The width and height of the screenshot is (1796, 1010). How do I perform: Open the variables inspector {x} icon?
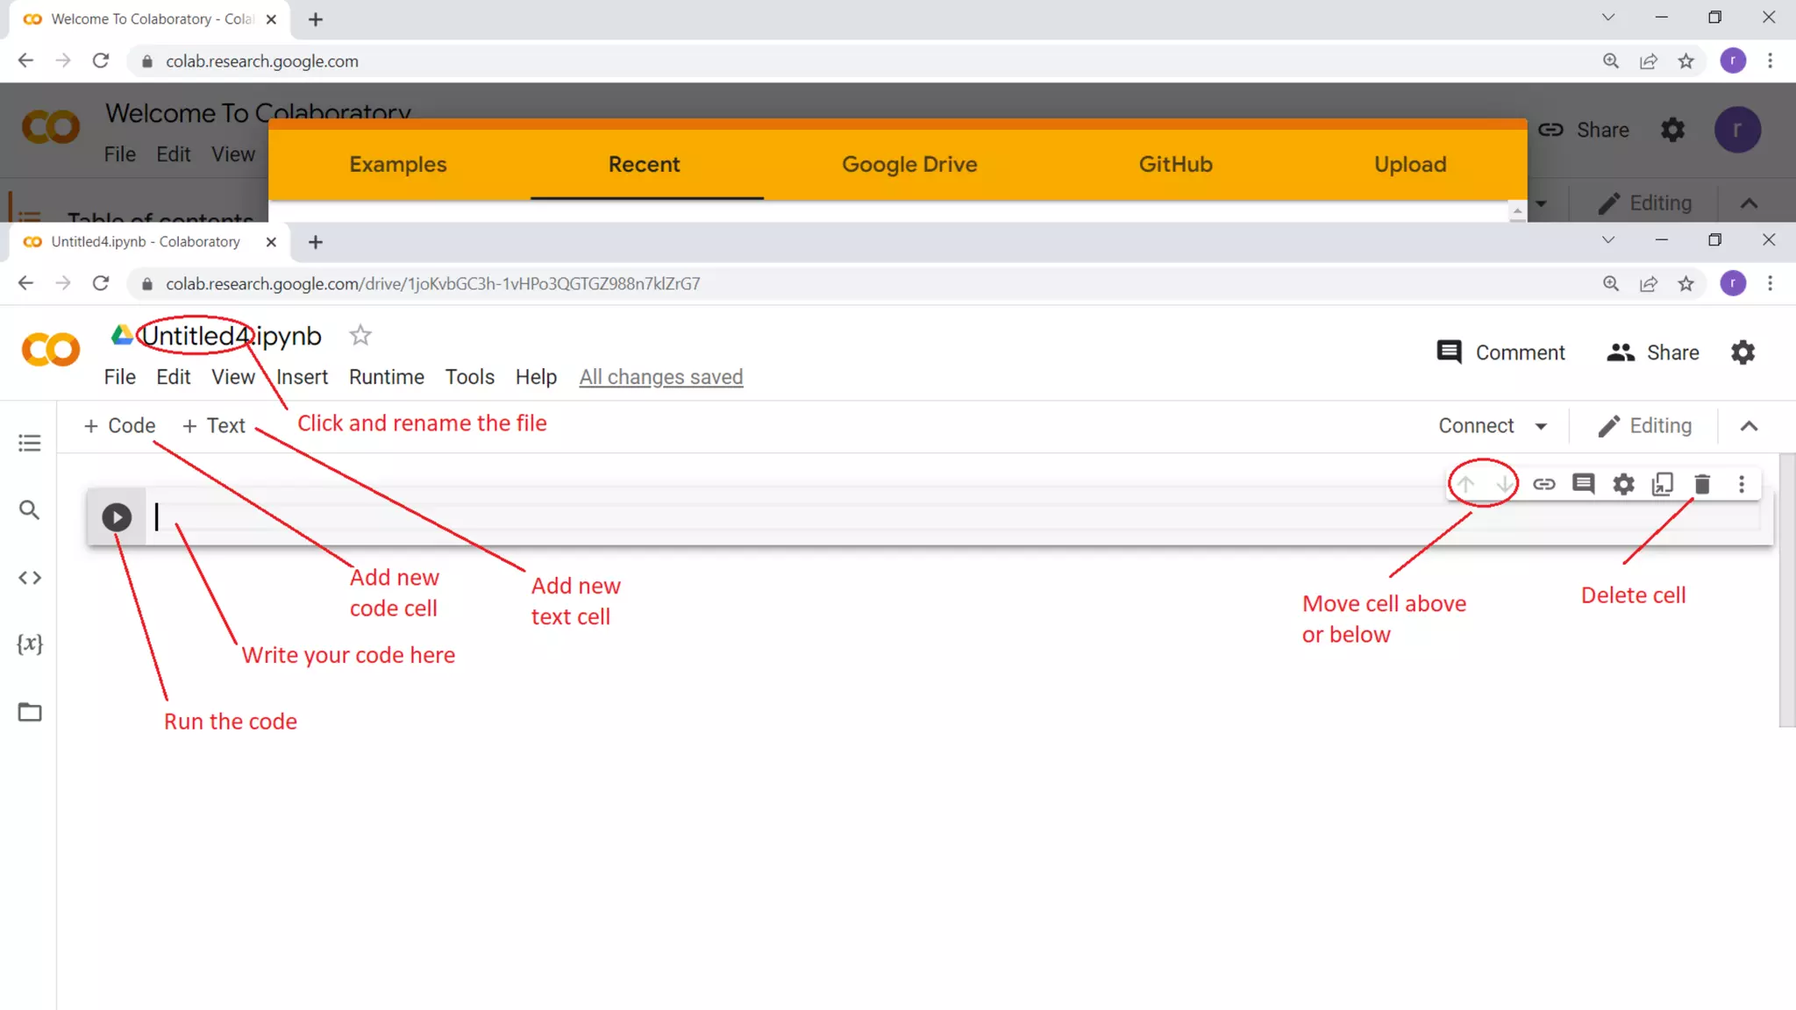(30, 644)
